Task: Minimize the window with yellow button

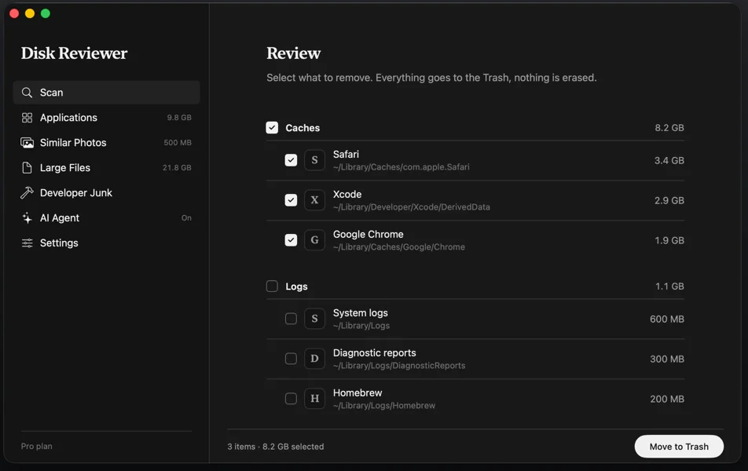Action: pyautogui.click(x=30, y=13)
